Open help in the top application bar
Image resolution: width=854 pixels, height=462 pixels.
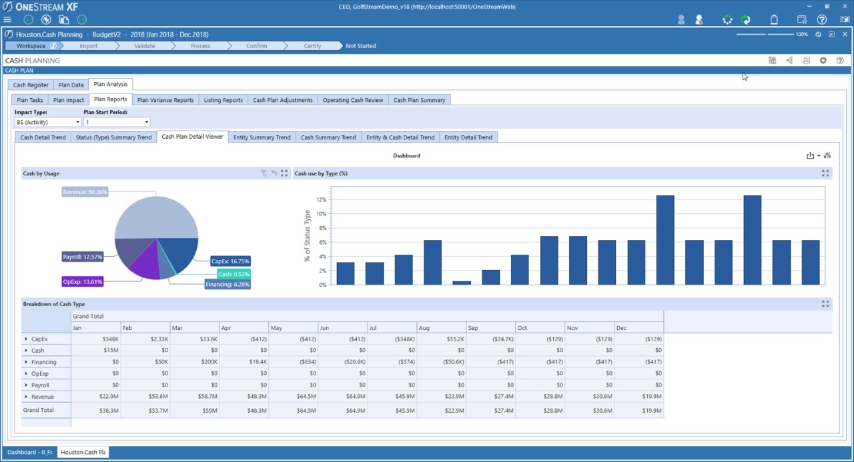click(822, 20)
